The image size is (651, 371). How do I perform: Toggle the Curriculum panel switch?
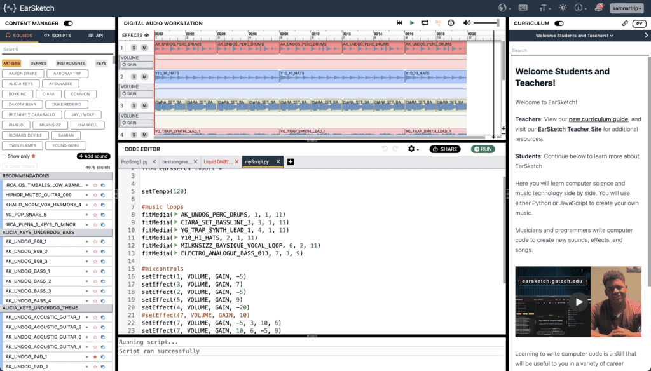(x=559, y=24)
